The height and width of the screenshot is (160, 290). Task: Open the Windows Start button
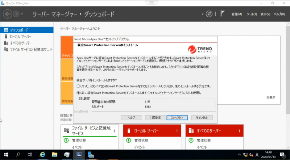(x=6, y=155)
